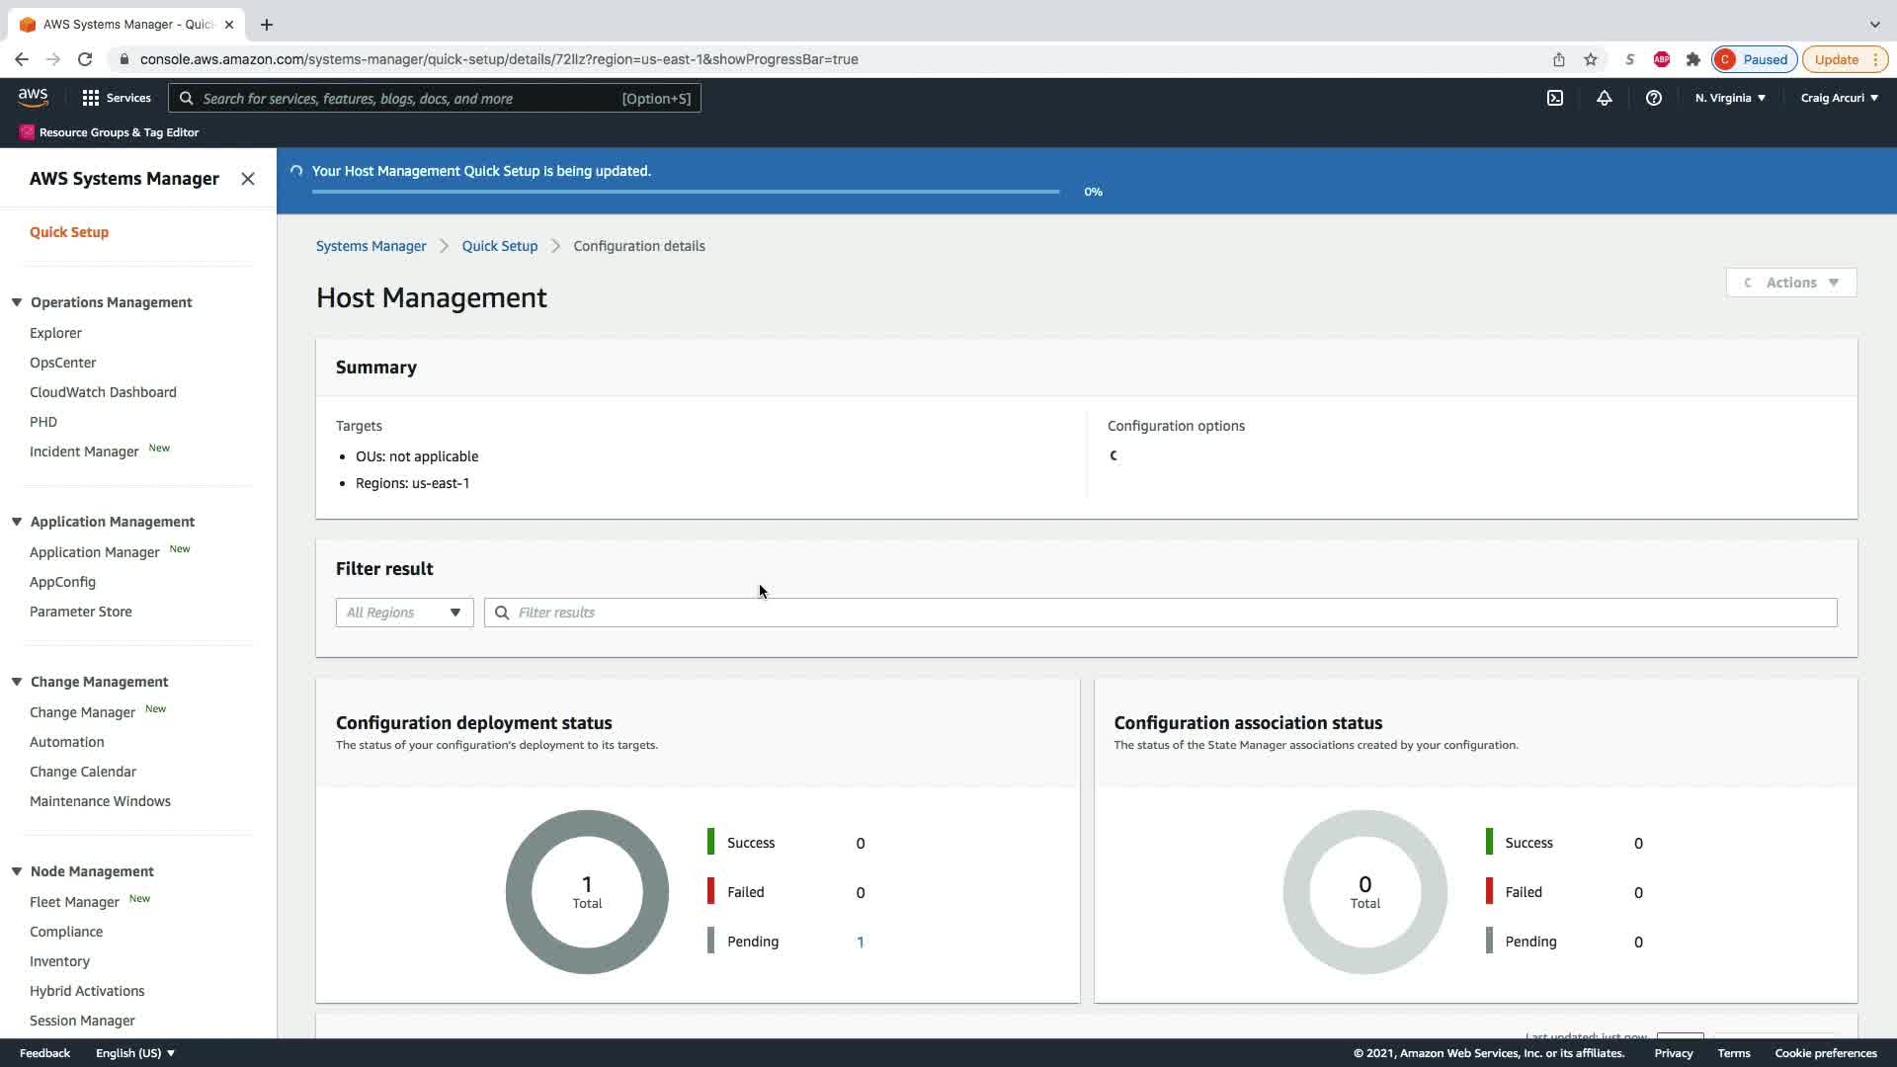The height and width of the screenshot is (1067, 1897).
Task: Click the update progress bar
Action: (686, 192)
